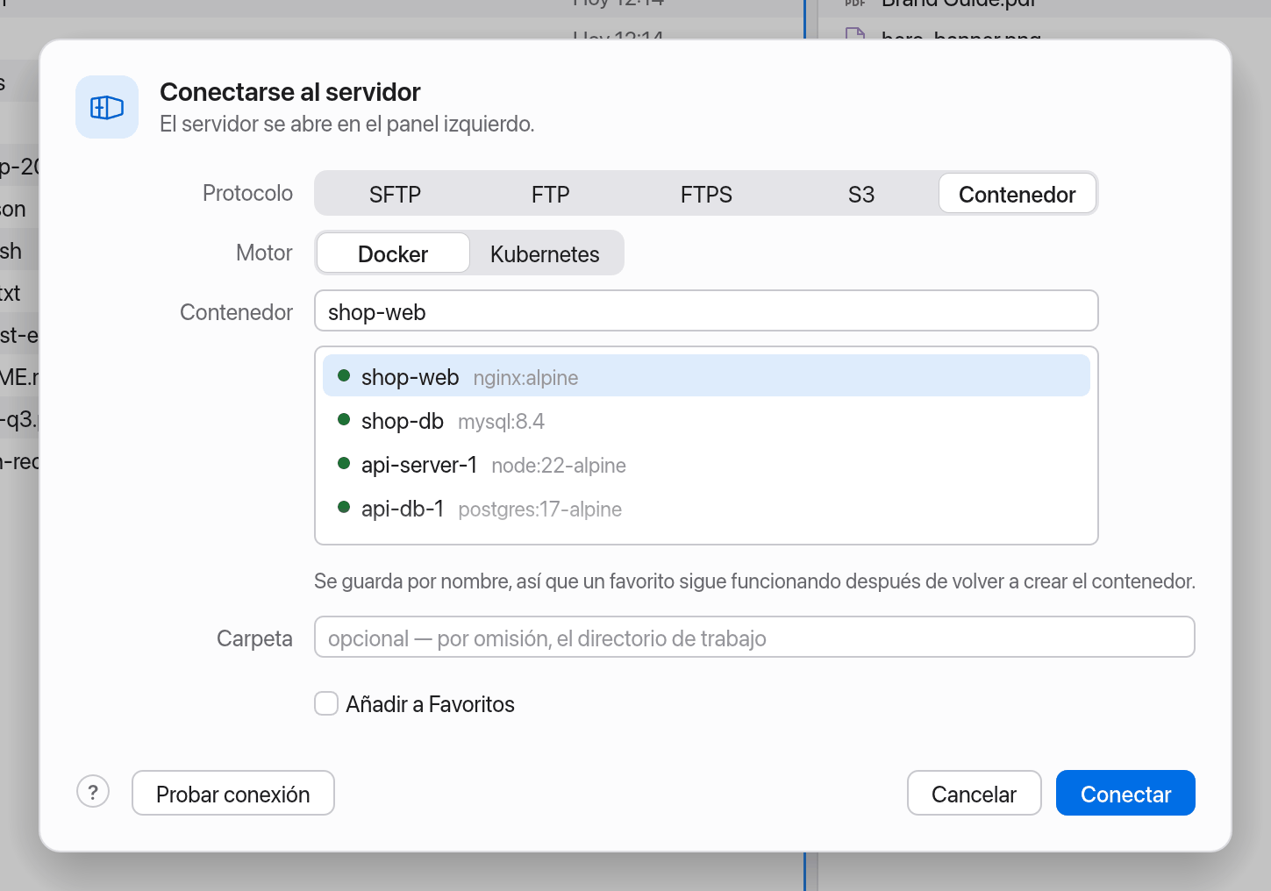Select api-db-1 postgres container

click(x=706, y=509)
